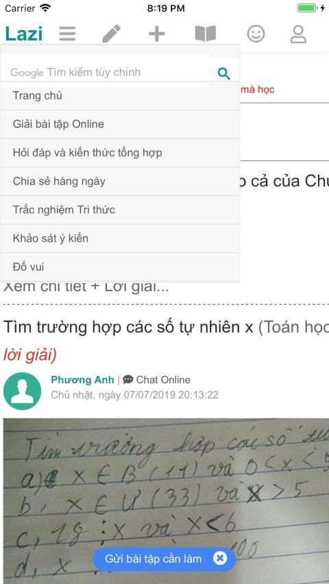This screenshot has width=329, height=584.
Task: Go to Khảo sát ý kiến
Action: tap(120, 238)
